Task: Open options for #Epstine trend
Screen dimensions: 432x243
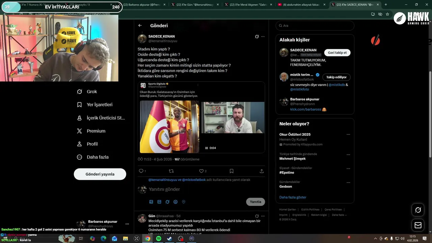Action: (348, 168)
